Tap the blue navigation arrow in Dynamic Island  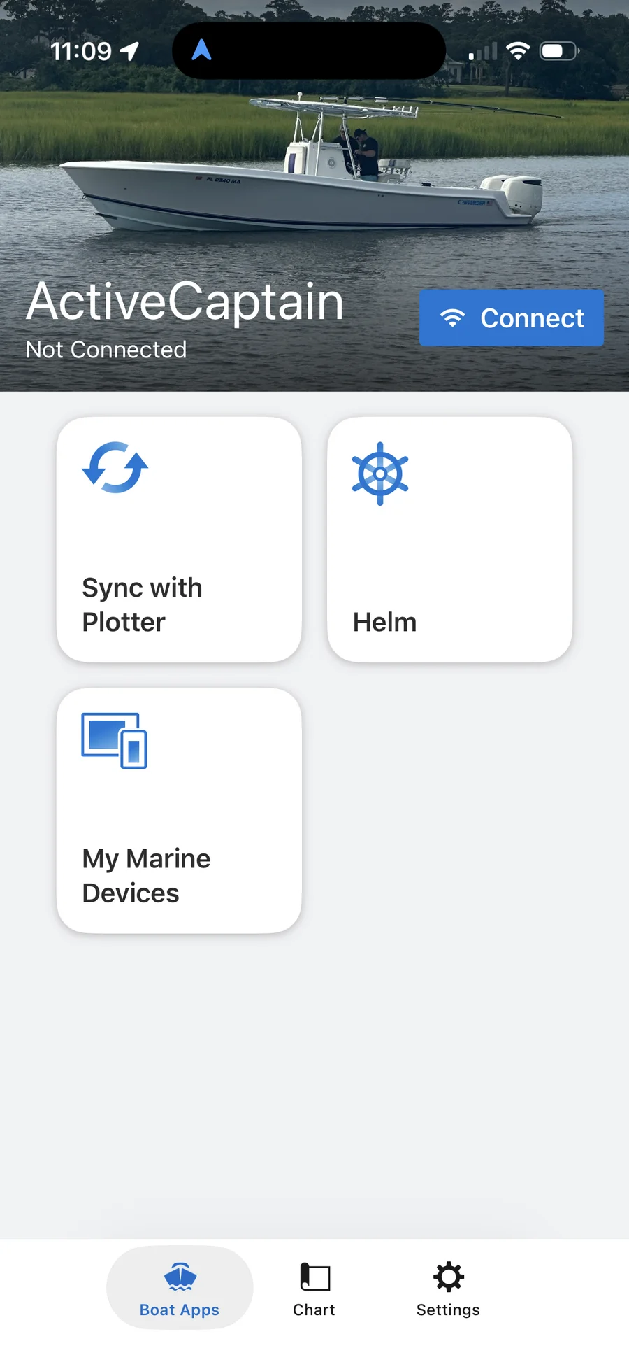pyautogui.click(x=201, y=50)
